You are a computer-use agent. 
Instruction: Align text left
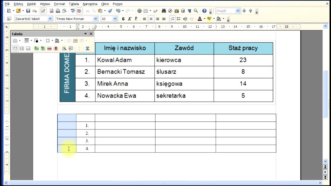144,19
